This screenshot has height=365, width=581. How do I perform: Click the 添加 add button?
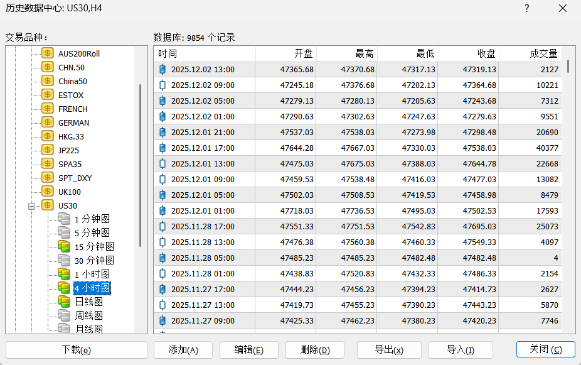(x=183, y=349)
